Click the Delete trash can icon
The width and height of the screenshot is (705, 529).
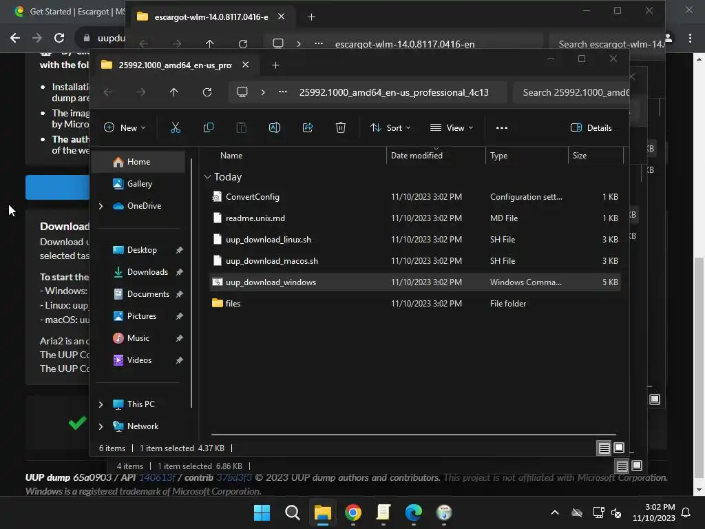[x=341, y=127]
